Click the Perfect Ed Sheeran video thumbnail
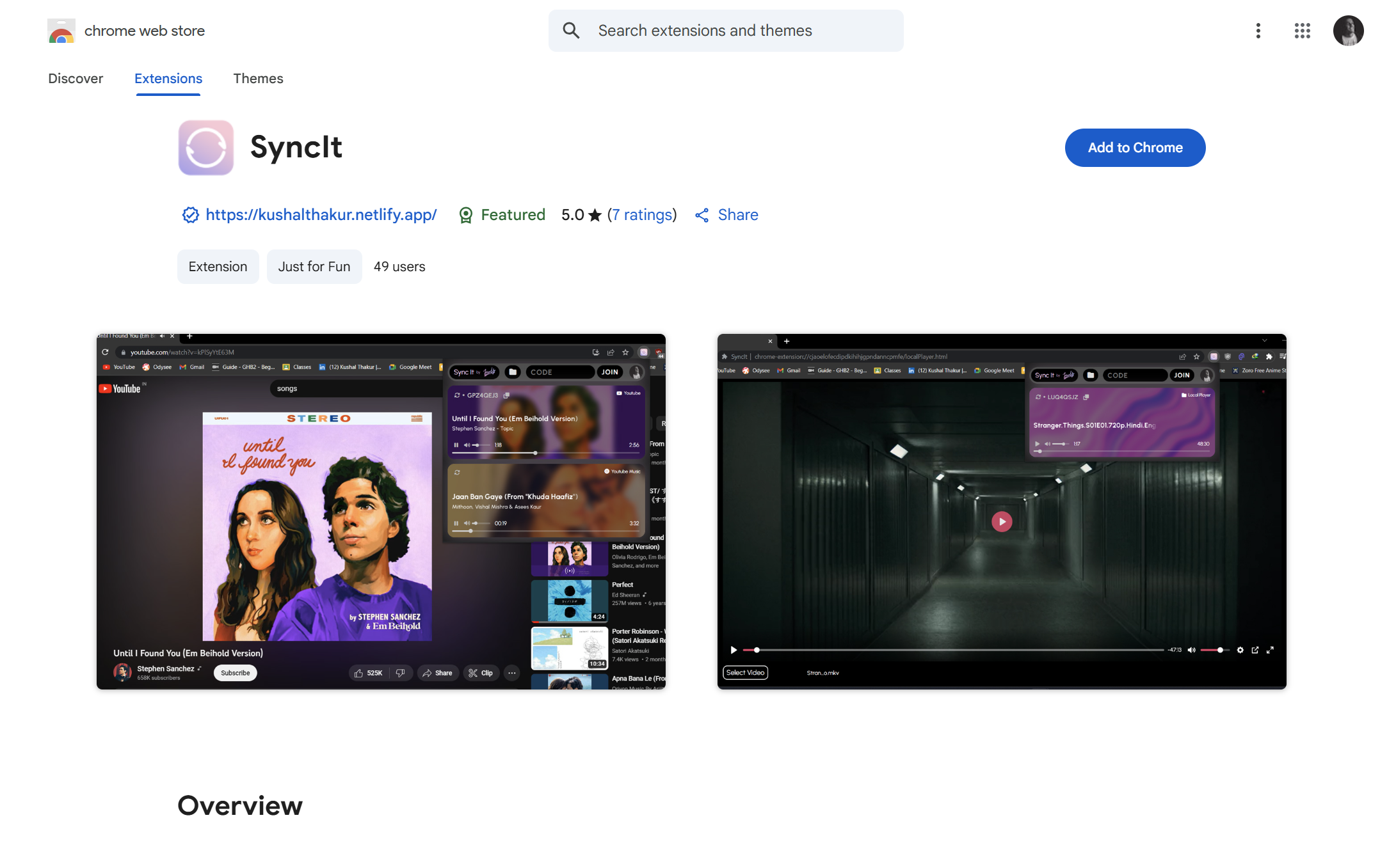Image resolution: width=1380 pixels, height=859 pixels. 569,601
